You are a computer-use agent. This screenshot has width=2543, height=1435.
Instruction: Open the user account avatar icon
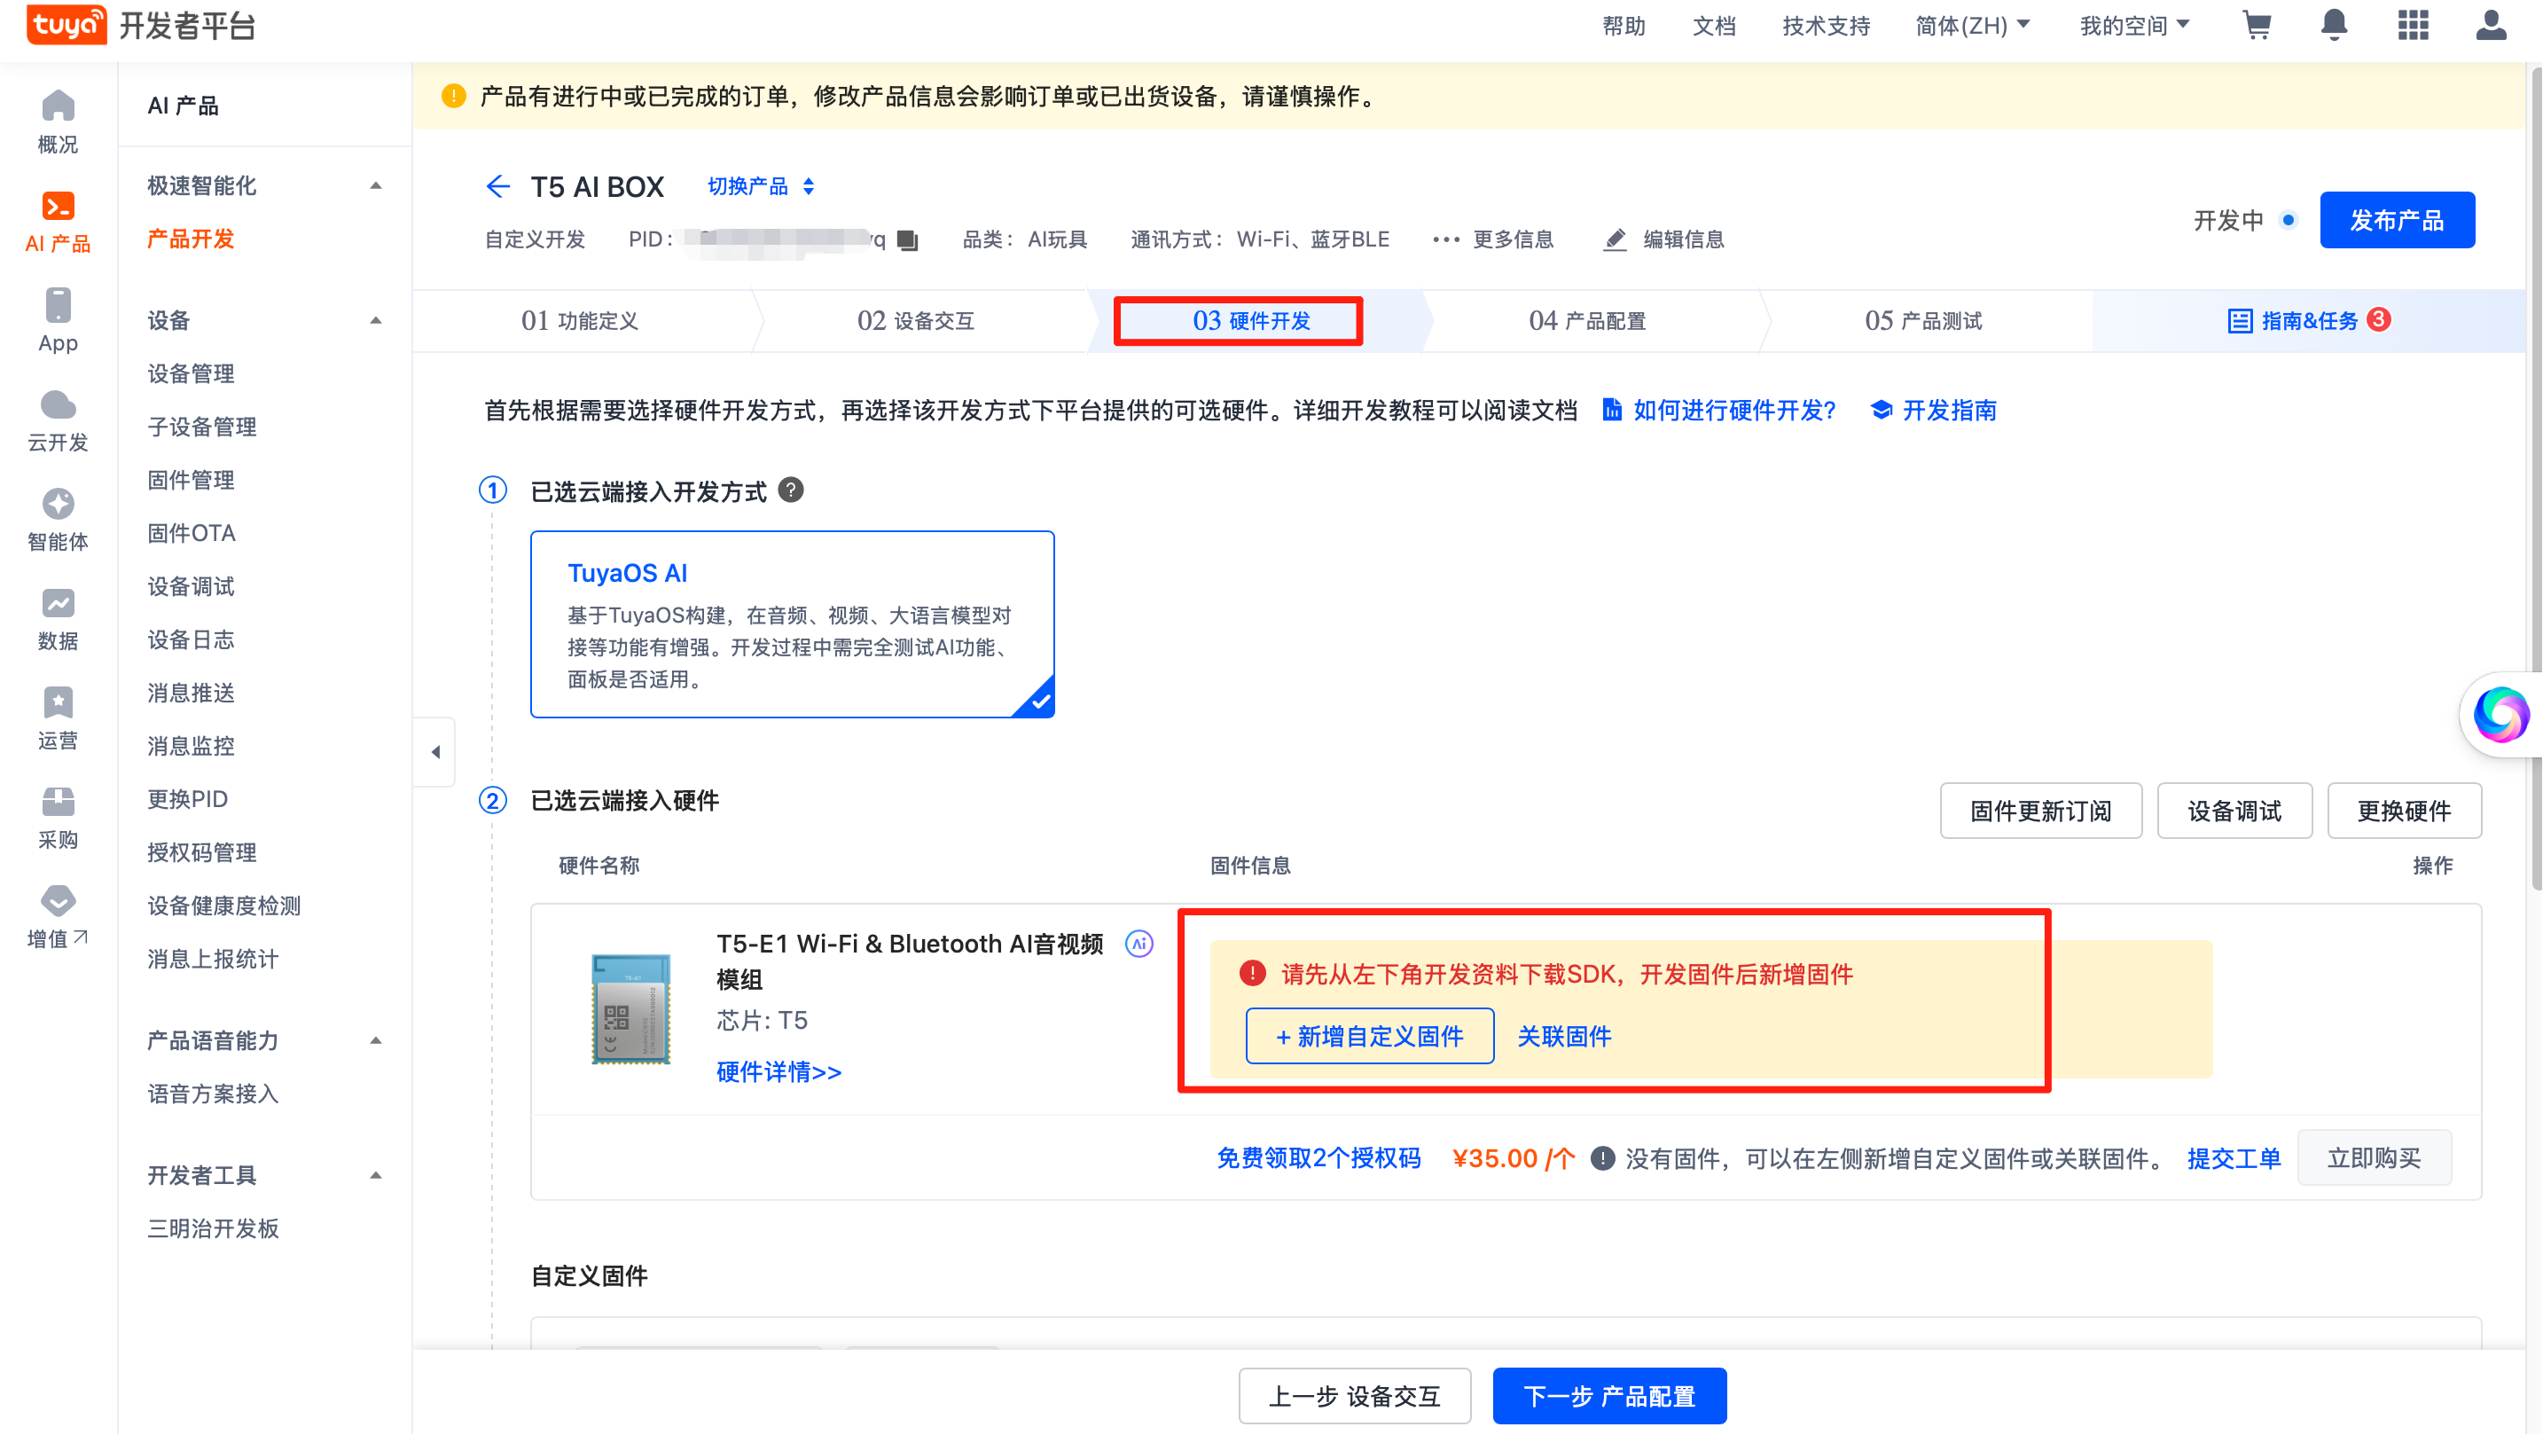[2491, 25]
